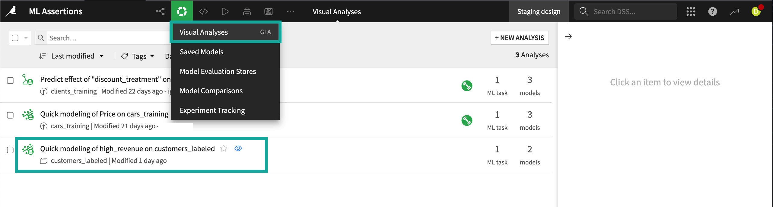Check the checkbox next to cars_training analysis
The image size is (773, 207).
[x=10, y=115]
